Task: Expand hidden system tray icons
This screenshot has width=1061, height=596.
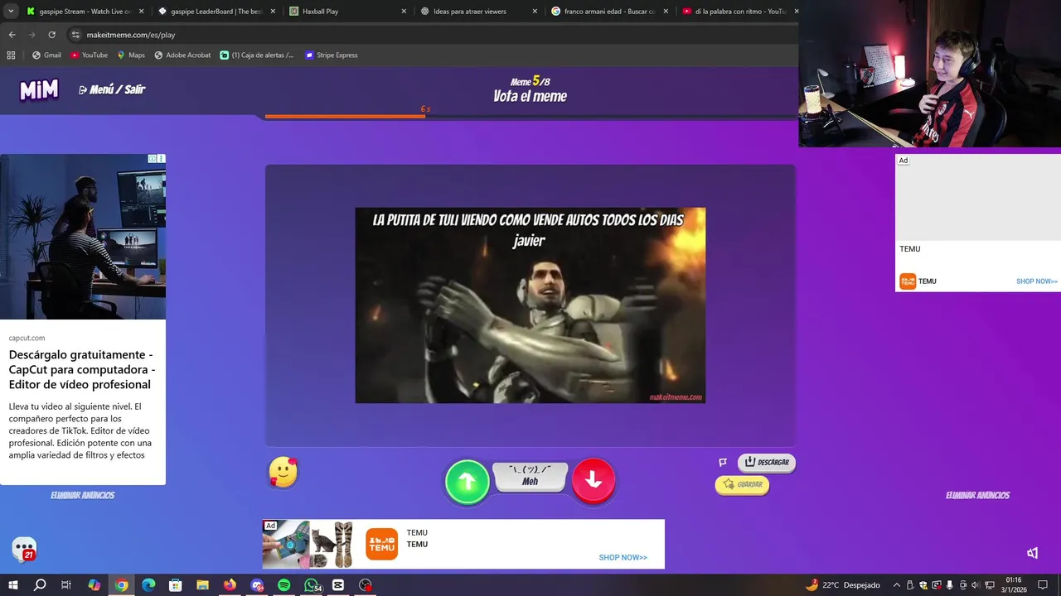Action: [896, 585]
